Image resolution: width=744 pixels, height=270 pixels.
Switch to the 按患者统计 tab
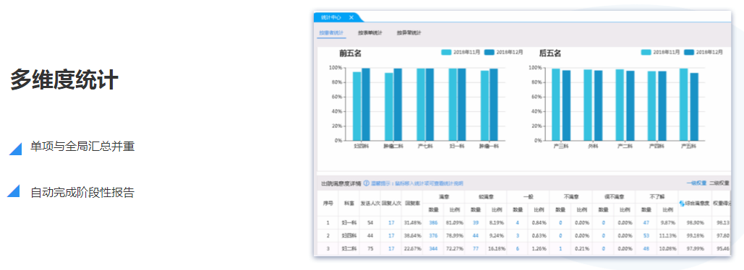coord(331,32)
